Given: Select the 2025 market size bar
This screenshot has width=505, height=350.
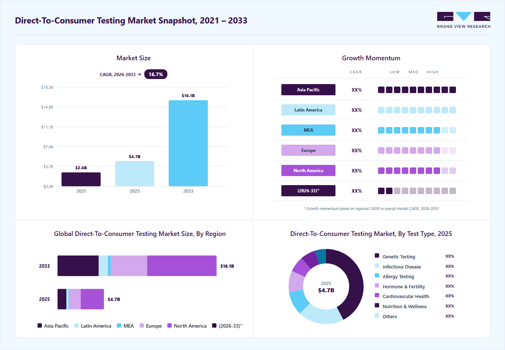Looking at the screenshot, I should pos(135,174).
